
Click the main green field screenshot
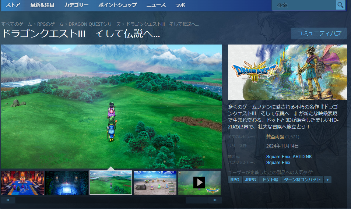[112, 106]
